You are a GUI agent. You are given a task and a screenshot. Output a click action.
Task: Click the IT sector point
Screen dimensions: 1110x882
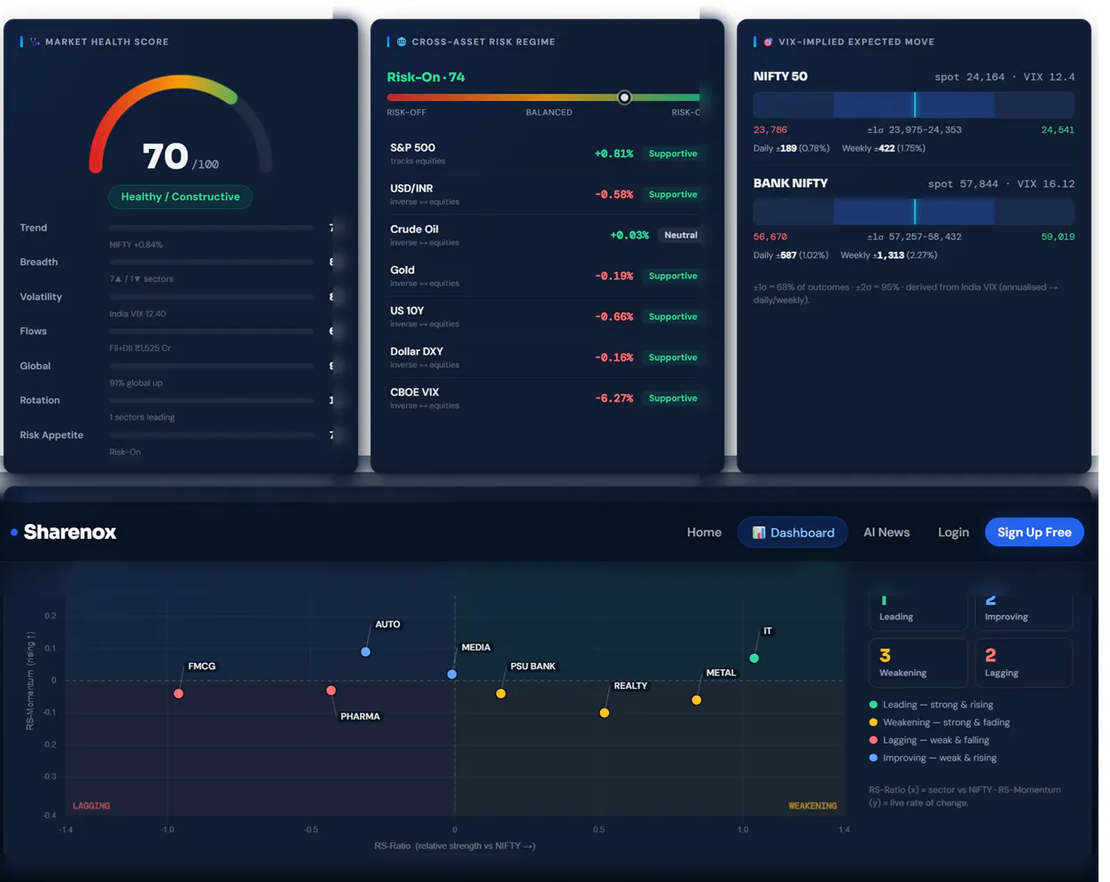(754, 659)
